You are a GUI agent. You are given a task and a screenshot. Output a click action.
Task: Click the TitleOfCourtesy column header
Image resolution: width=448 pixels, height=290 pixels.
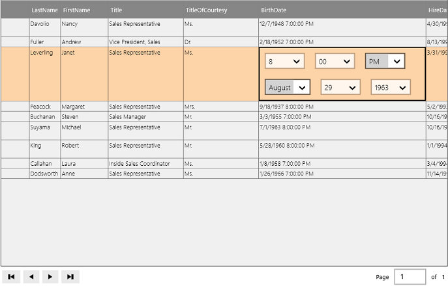[x=206, y=10]
